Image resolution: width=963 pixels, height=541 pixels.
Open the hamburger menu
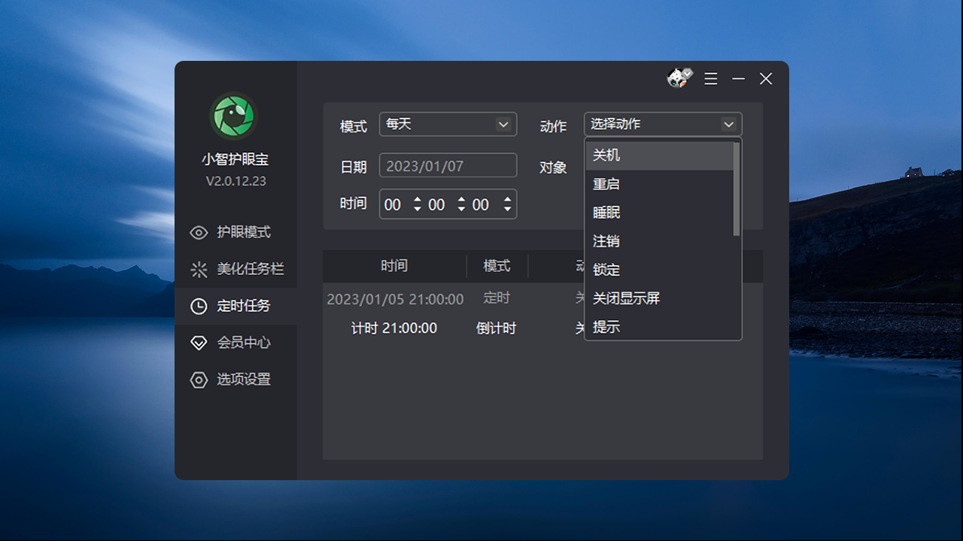[x=710, y=78]
